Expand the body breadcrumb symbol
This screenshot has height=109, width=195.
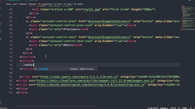coord(69,4)
